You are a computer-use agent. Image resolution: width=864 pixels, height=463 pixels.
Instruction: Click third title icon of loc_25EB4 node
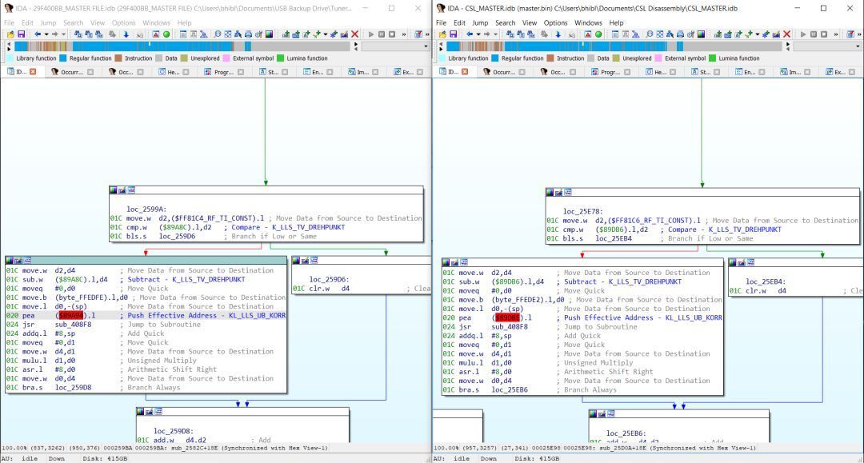(750, 262)
